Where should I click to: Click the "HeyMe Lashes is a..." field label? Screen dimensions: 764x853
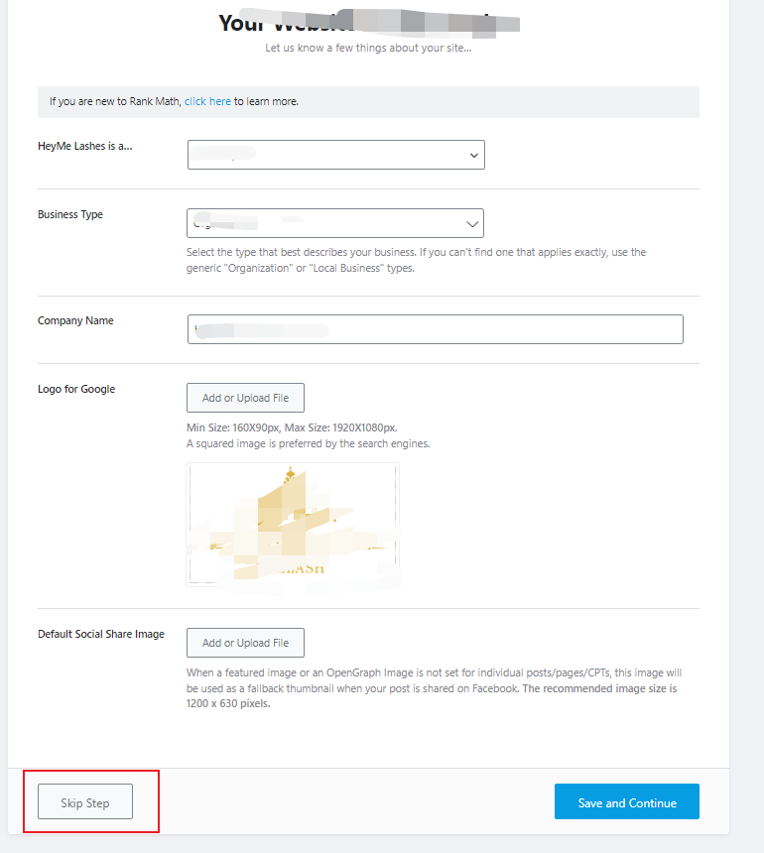click(x=85, y=146)
